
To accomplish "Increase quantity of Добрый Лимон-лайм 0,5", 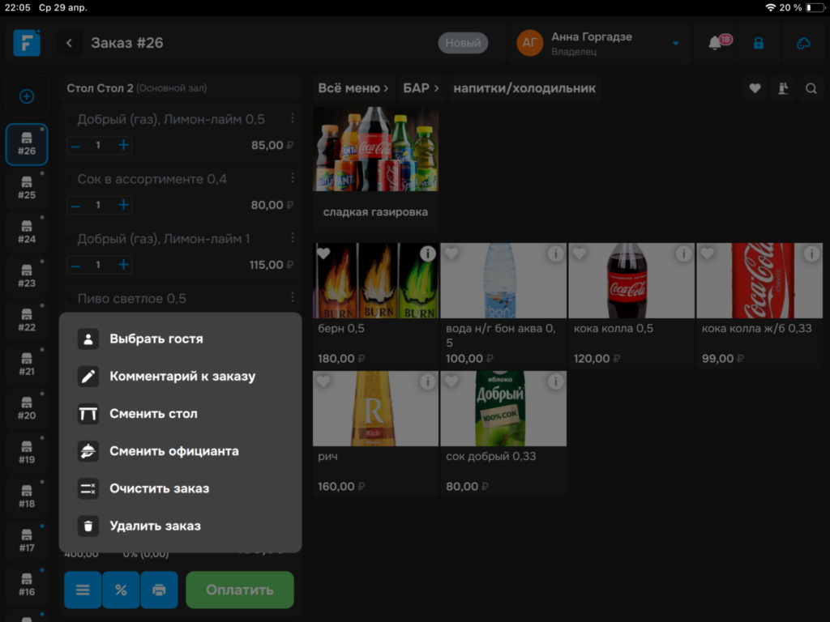I will click(123, 146).
